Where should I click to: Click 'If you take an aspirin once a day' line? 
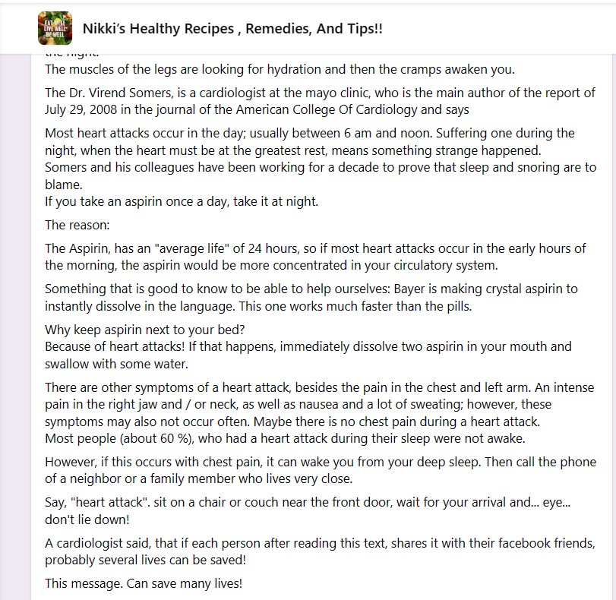[x=182, y=201]
